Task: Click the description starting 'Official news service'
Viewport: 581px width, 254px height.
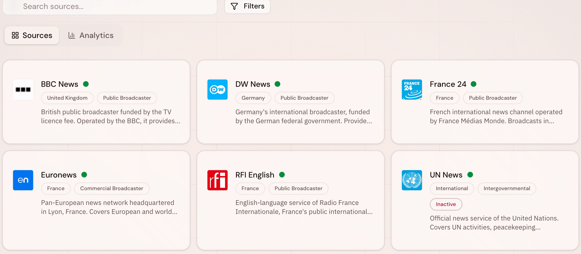Action: click(494, 223)
